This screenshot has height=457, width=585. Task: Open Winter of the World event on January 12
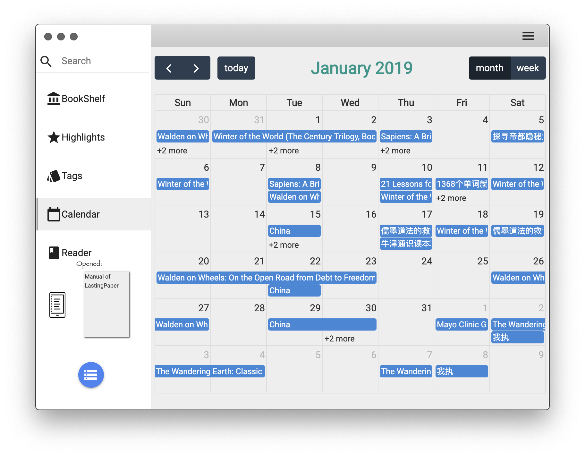(x=518, y=184)
